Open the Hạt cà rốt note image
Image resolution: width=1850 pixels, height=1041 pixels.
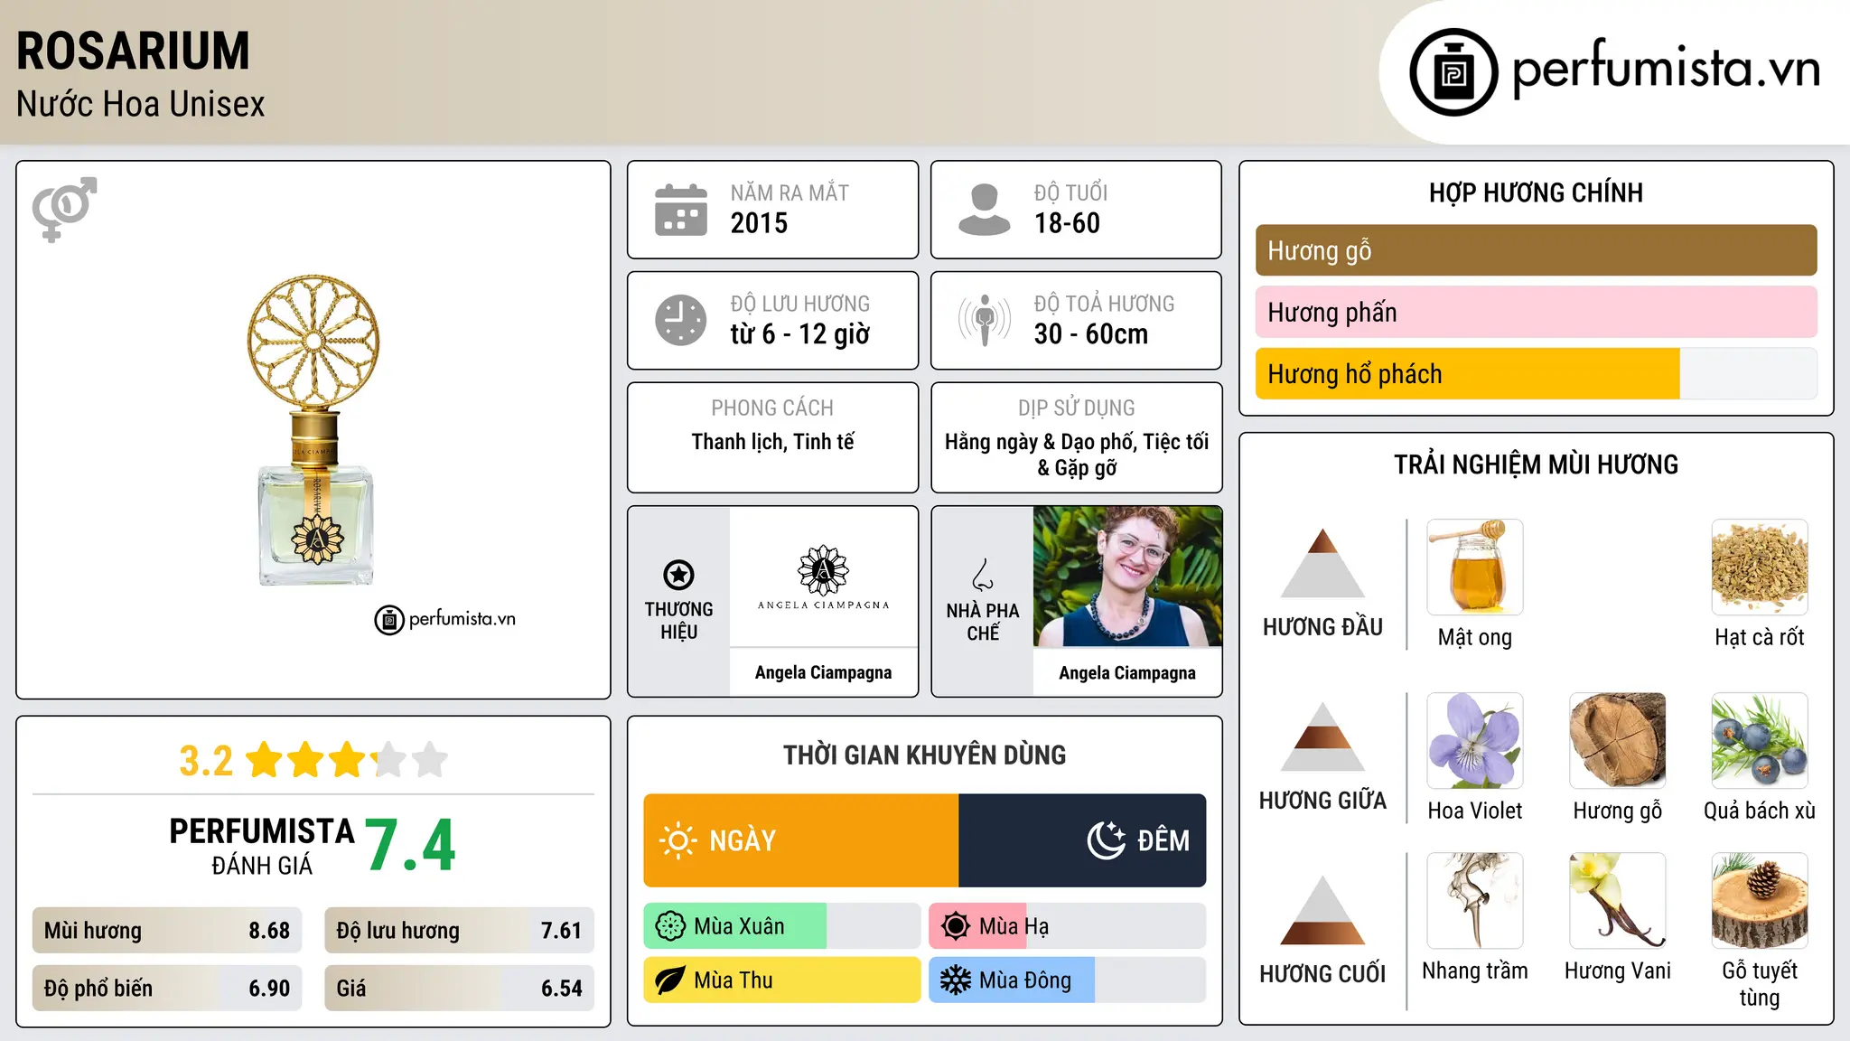(1760, 567)
